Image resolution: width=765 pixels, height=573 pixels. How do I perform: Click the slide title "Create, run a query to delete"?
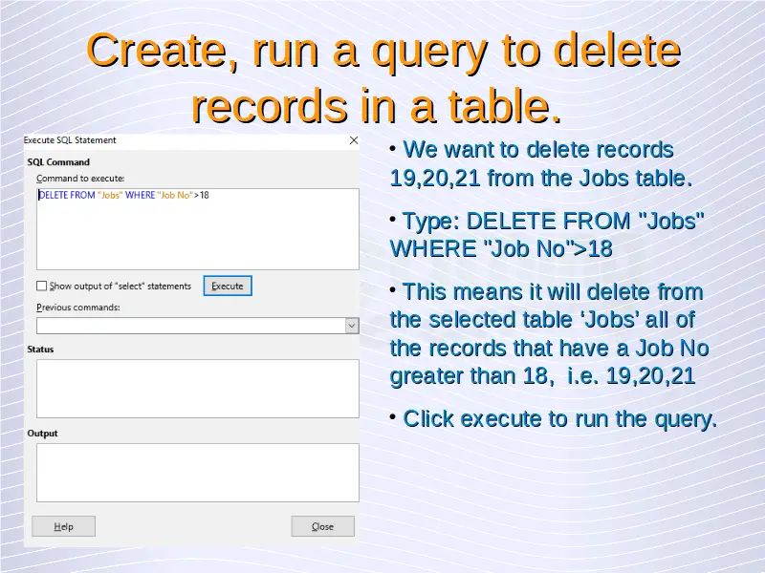point(383,51)
